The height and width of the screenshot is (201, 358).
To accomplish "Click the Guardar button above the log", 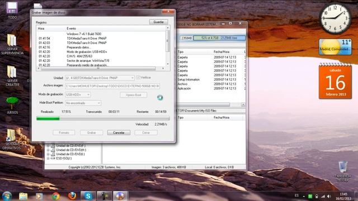I will point(158,22).
